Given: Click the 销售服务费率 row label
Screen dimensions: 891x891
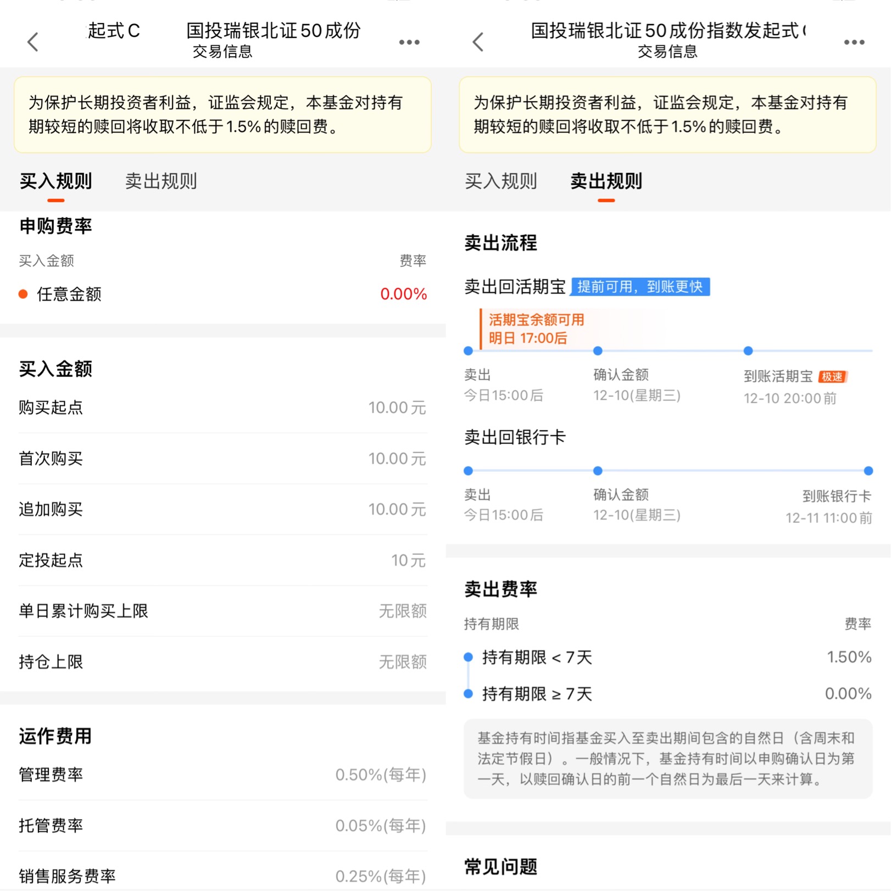Looking at the screenshot, I should [x=67, y=876].
